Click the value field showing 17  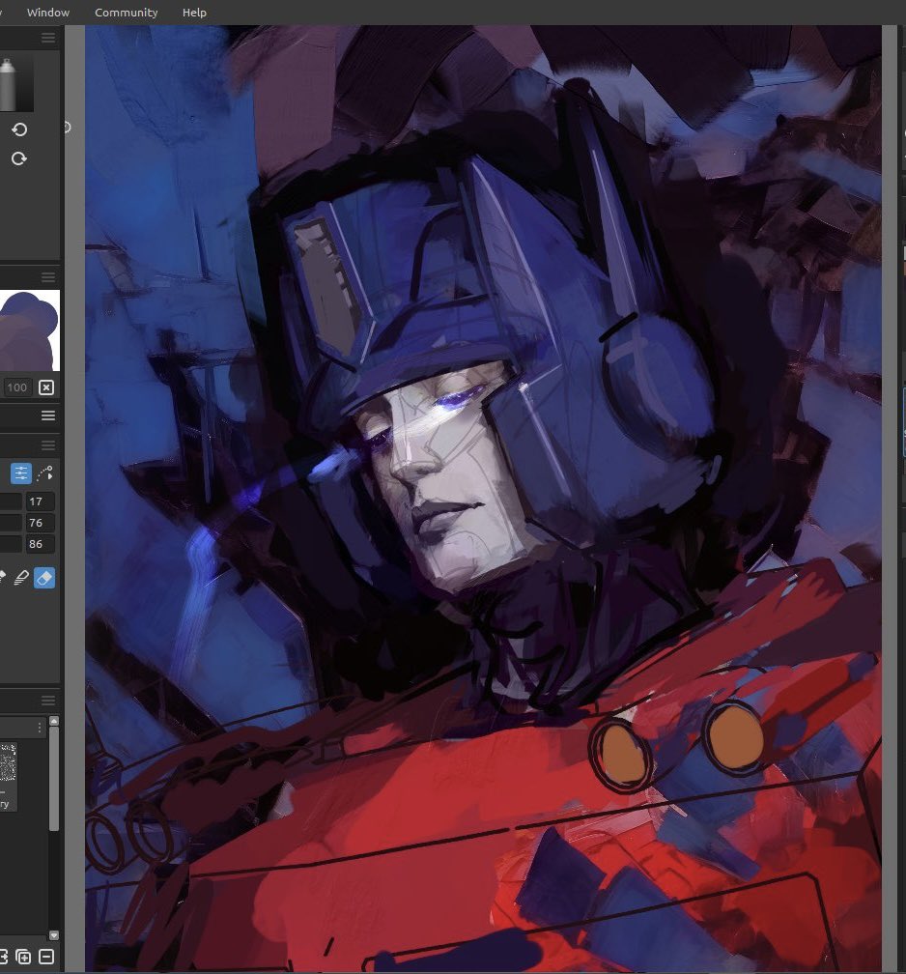pos(40,501)
